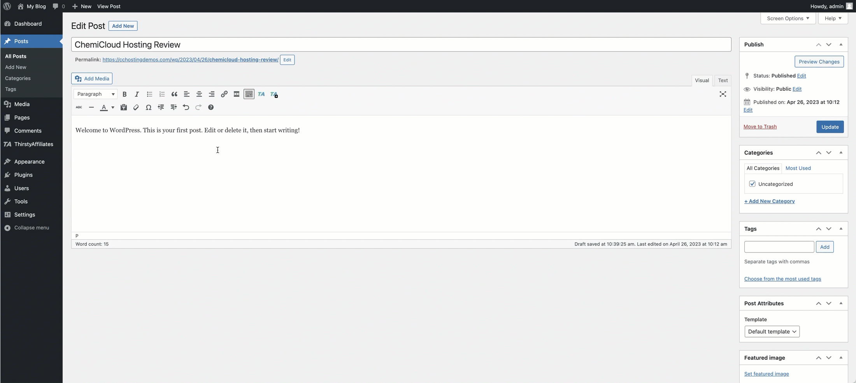Insert a bulleted list
The height and width of the screenshot is (383, 856).
(x=149, y=94)
